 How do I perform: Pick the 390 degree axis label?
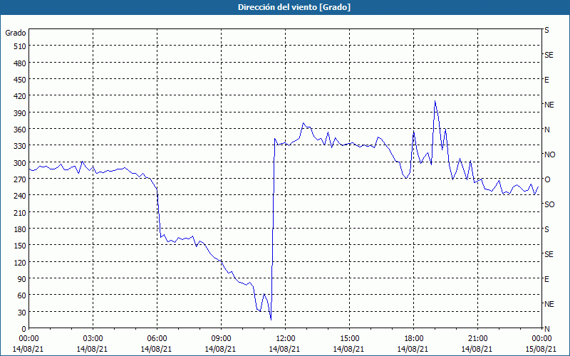pos(21,113)
